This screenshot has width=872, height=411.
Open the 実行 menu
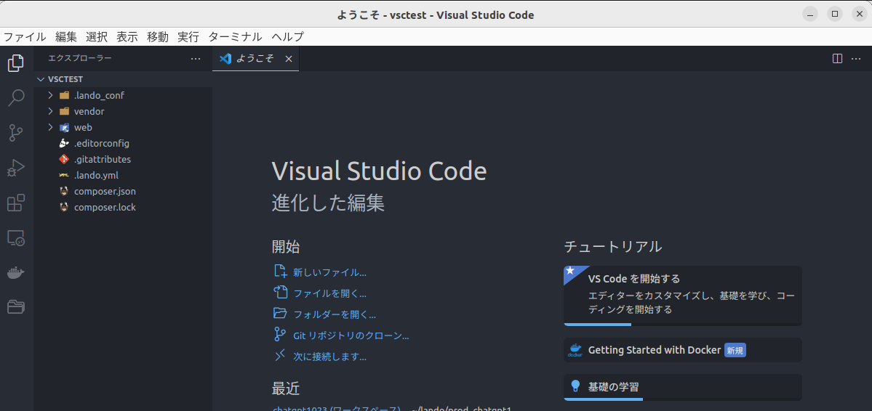pyautogui.click(x=188, y=37)
